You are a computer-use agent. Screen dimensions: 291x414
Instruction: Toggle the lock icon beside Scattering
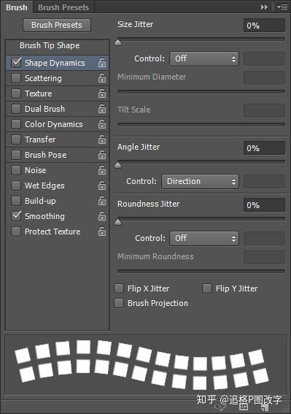point(102,78)
